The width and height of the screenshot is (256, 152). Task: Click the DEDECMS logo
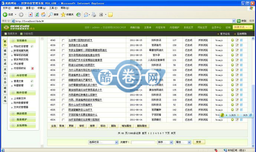point(19,27)
